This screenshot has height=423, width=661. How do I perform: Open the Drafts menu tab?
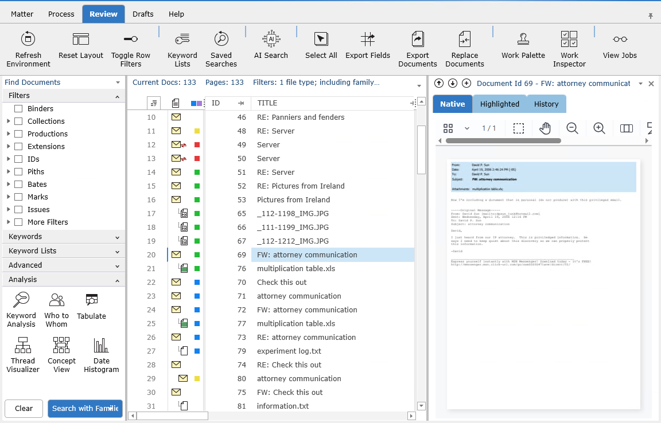pyautogui.click(x=143, y=14)
